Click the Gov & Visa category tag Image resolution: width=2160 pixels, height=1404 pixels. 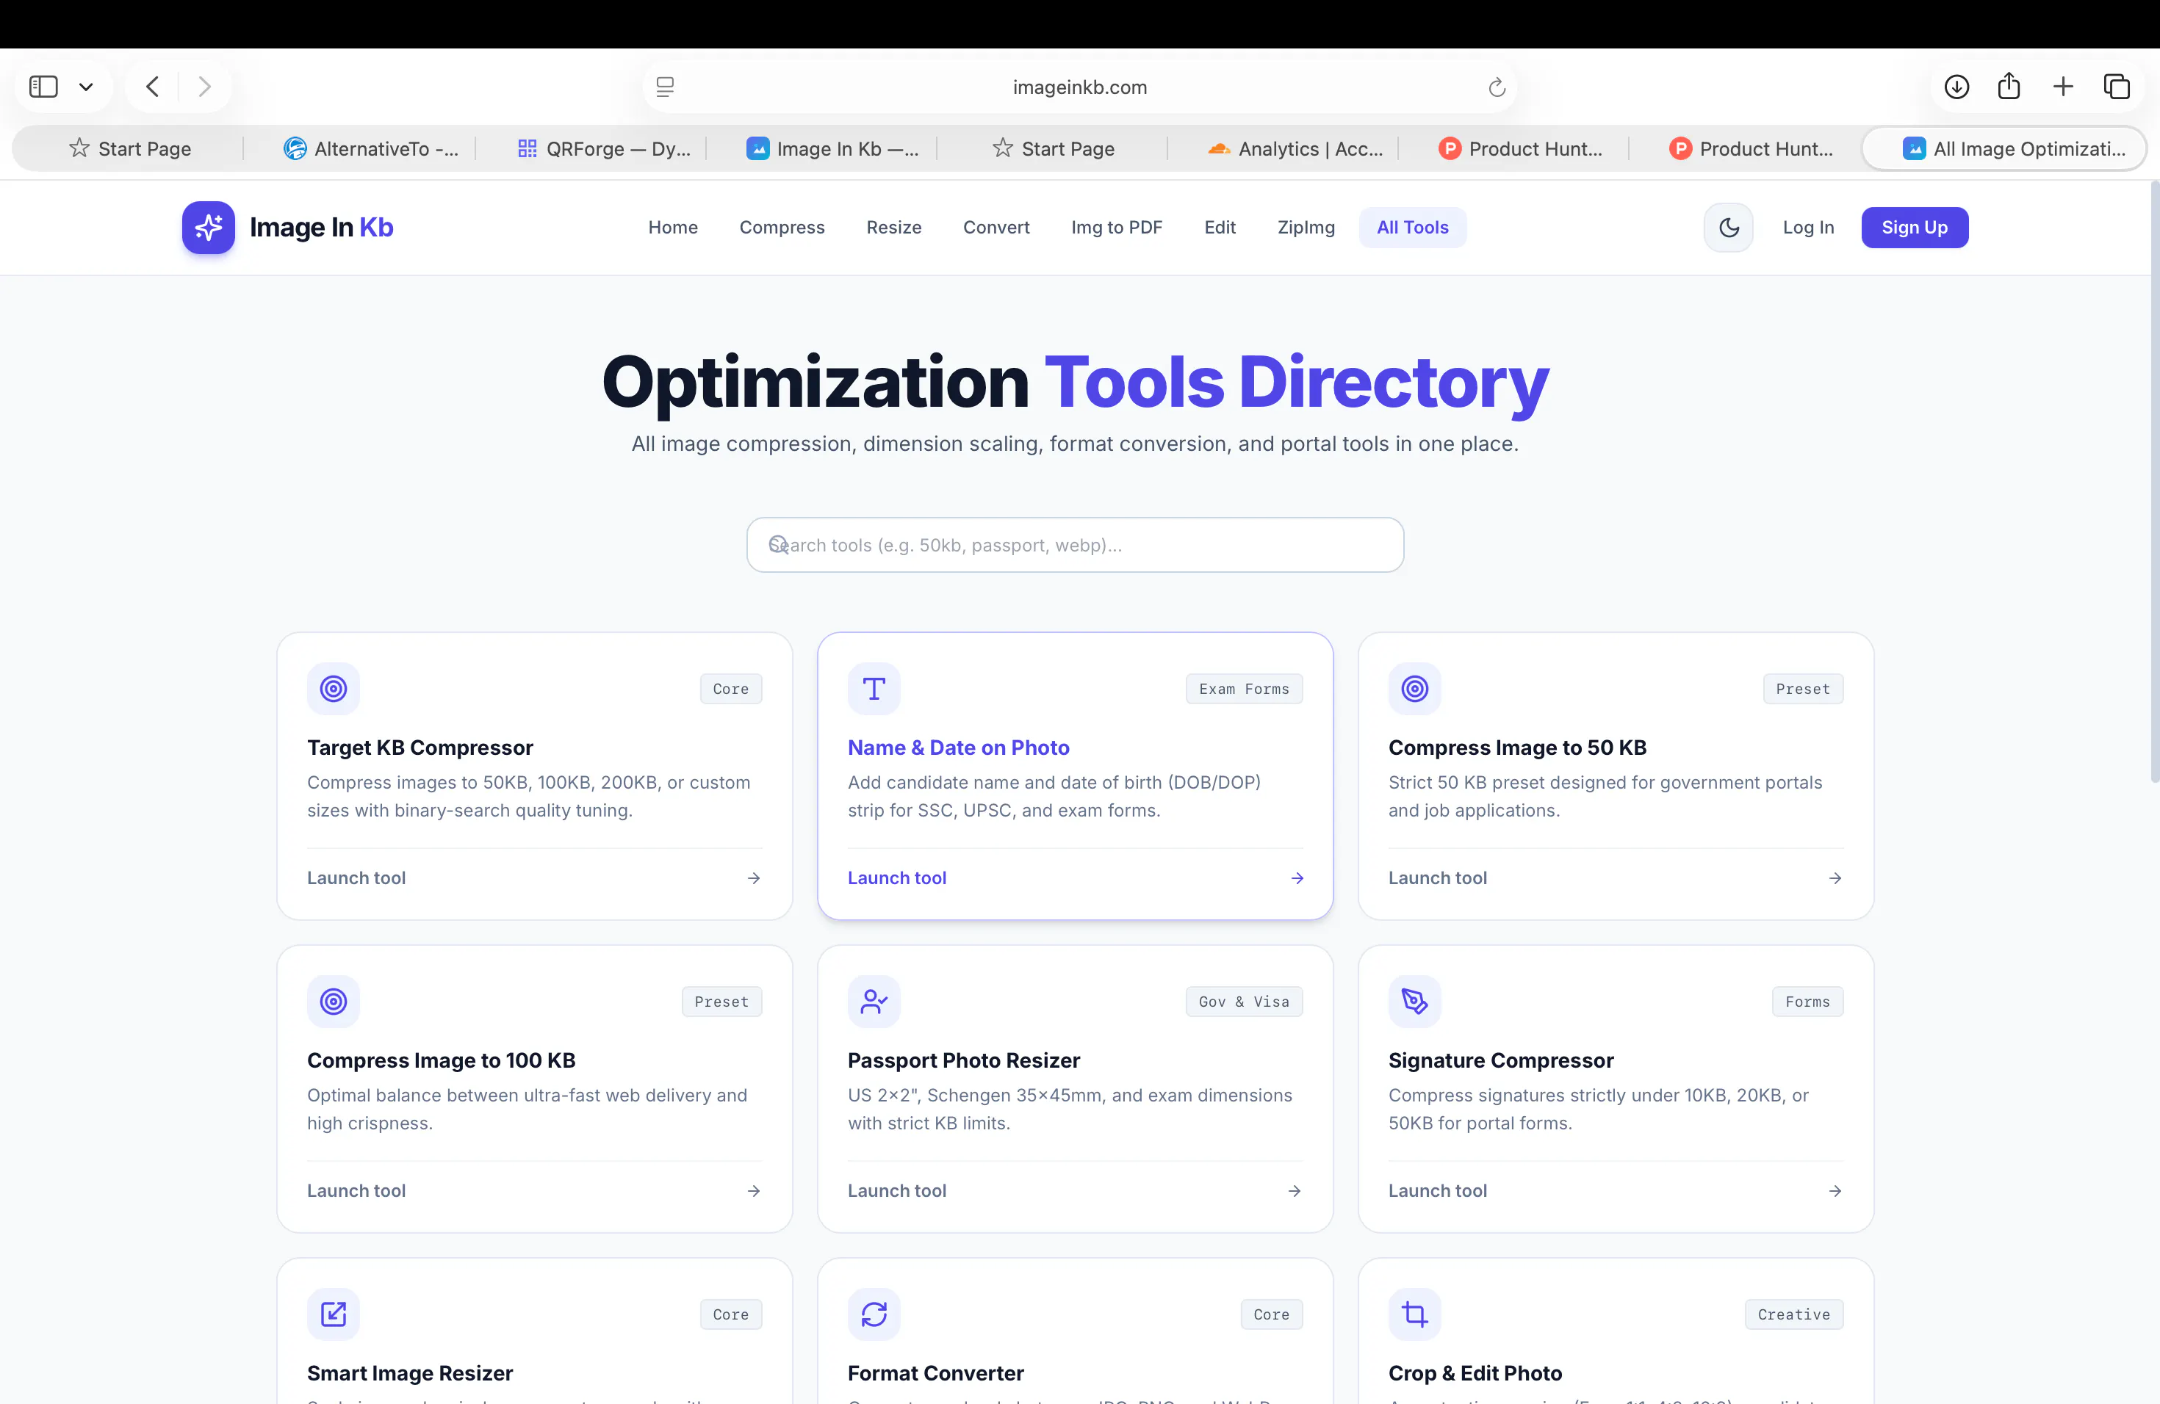click(1243, 1002)
